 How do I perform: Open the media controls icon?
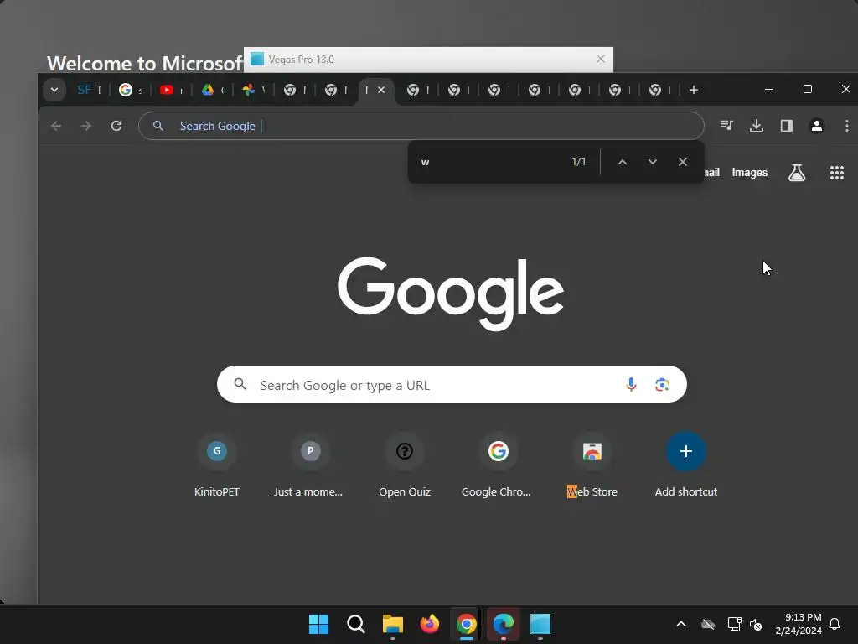(x=726, y=126)
